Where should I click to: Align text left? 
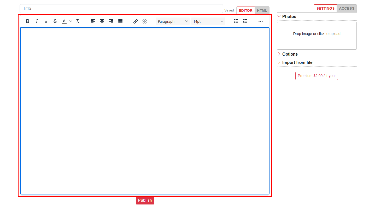point(93,21)
